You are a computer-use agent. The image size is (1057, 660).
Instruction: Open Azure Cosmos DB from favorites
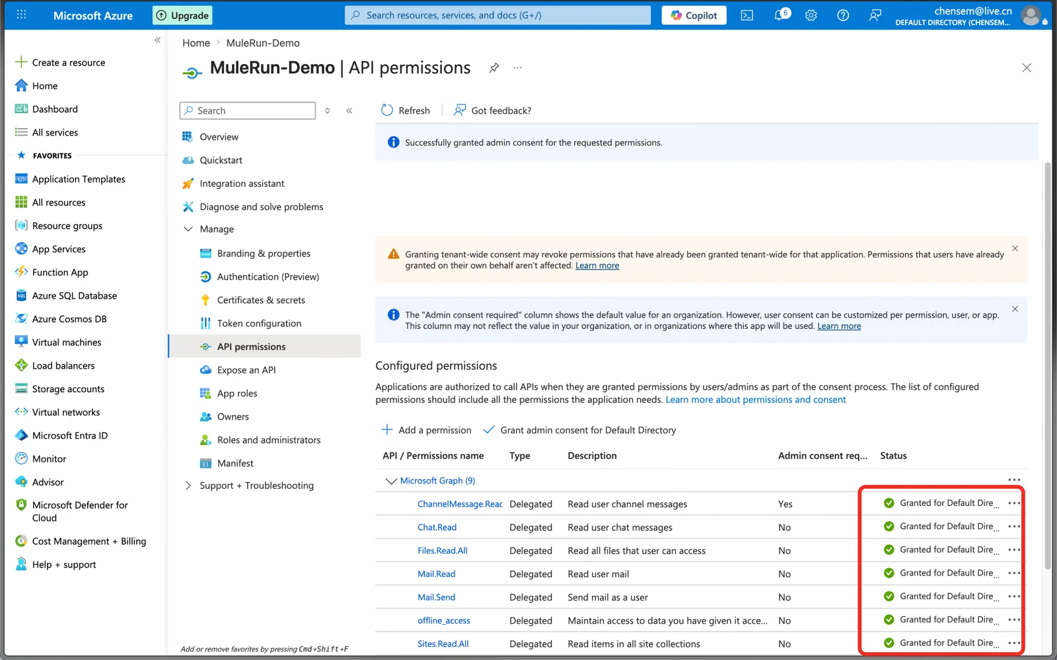(69, 319)
